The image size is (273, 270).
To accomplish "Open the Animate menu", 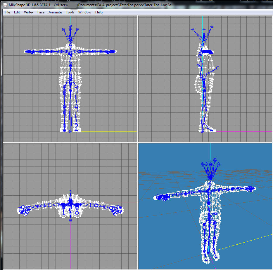I will point(55,12).
